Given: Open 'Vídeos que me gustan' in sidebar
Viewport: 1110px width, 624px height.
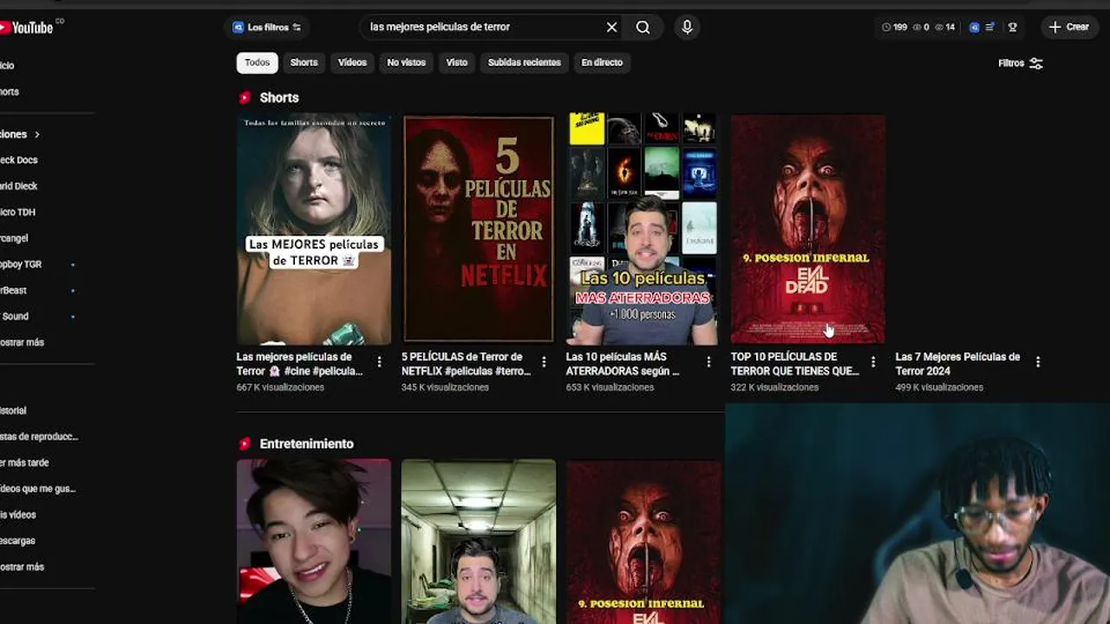Looking at the screenshot, I should (x=38, y=489).
